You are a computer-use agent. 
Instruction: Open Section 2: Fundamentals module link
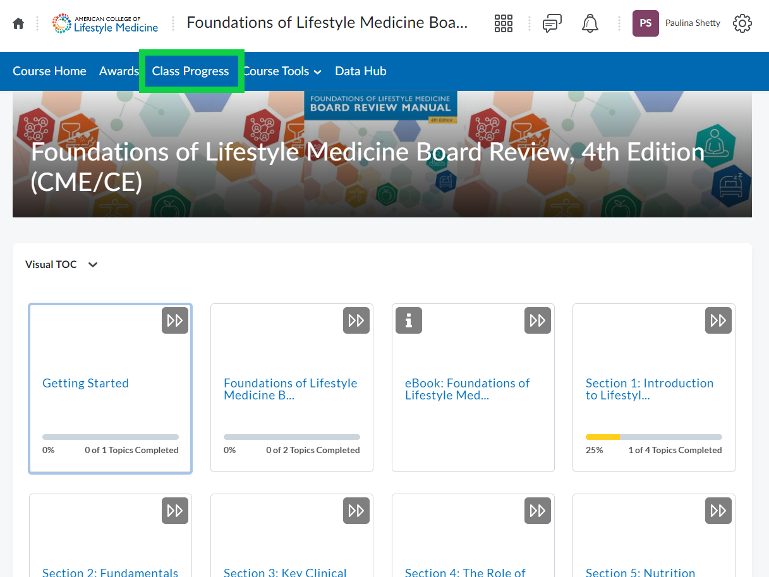[x=111, y=572]
